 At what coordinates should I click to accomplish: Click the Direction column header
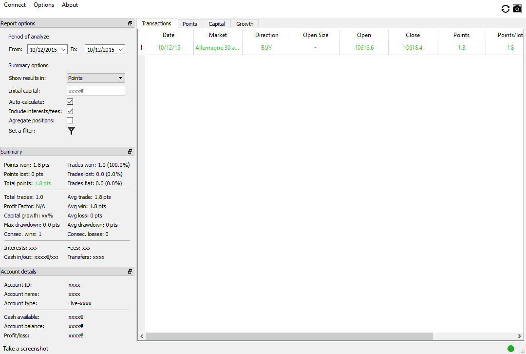(267, 35)
